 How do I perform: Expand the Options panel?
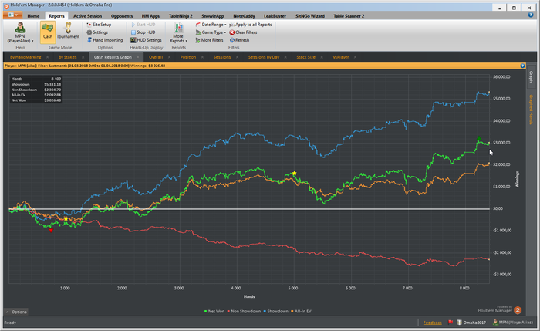[16, 312]
